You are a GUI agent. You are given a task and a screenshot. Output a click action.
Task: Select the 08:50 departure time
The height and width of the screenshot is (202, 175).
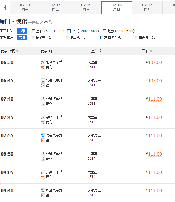[7, 154]
